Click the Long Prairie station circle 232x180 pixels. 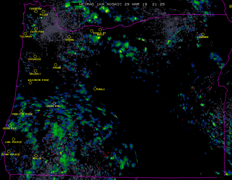(13, 139)
